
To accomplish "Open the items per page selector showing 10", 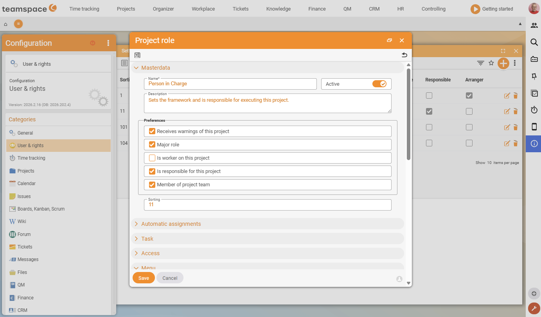I will point(489,162).
